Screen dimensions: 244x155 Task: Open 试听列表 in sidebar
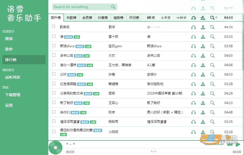click(24, 77)
